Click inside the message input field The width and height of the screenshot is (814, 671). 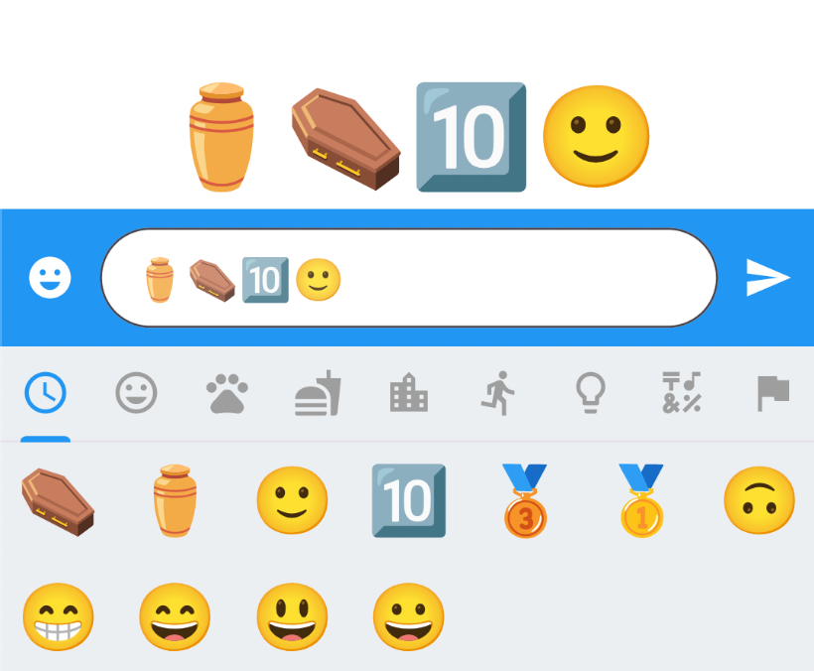click(x=409, y=278)
